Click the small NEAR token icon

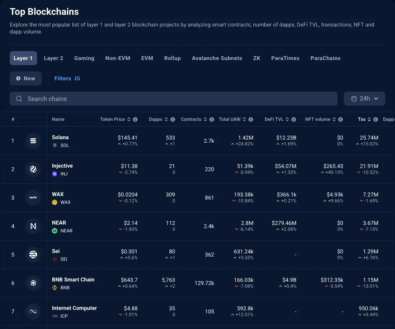[54, 230]
